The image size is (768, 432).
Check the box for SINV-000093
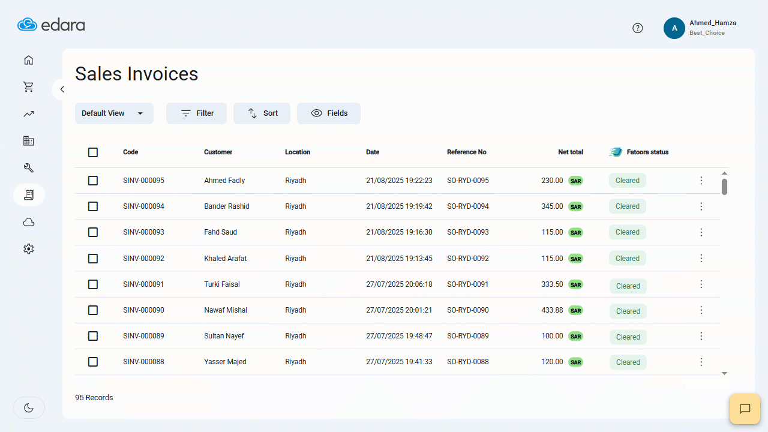[x=93, y=232]
